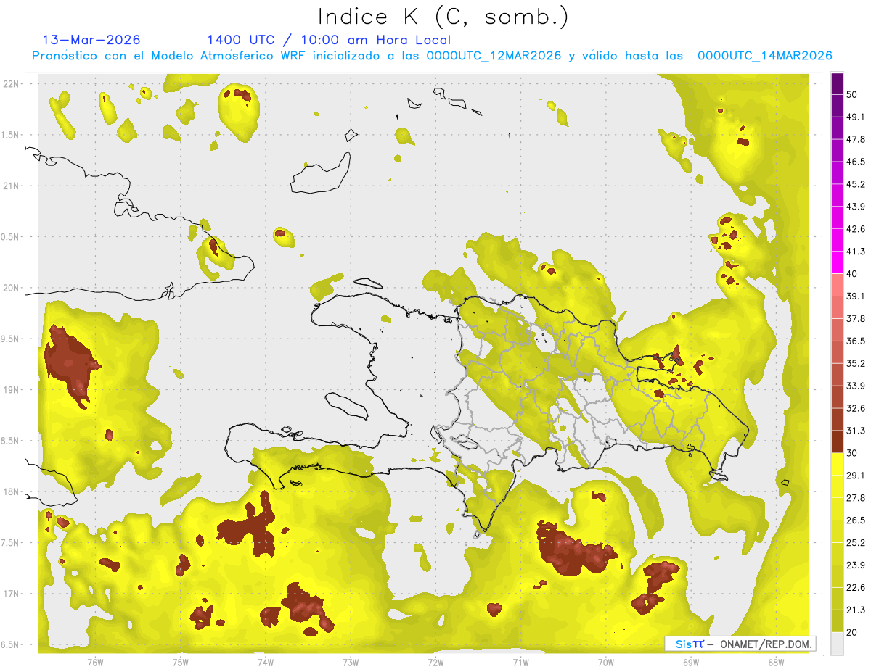
Task: Click the "75W" longitude label
Action: [x=181, y=662]
